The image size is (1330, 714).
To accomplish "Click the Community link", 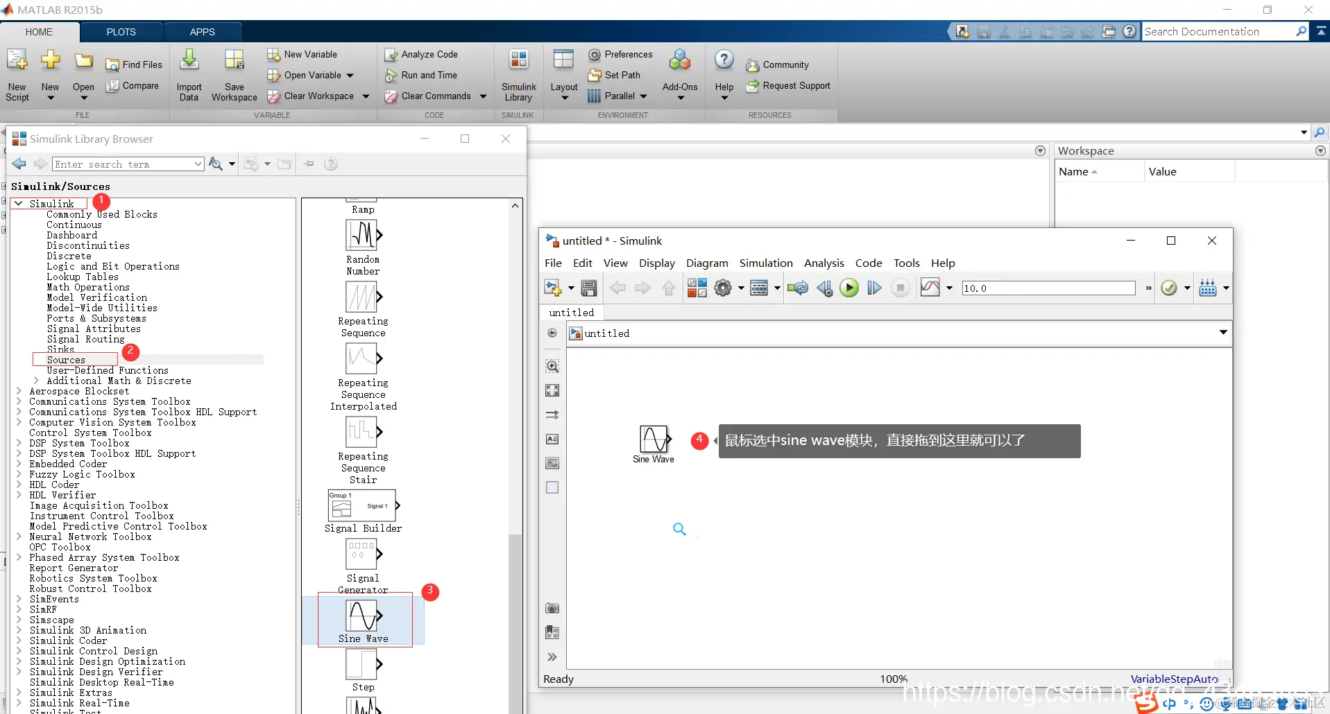I will click(x=778, y=65).
